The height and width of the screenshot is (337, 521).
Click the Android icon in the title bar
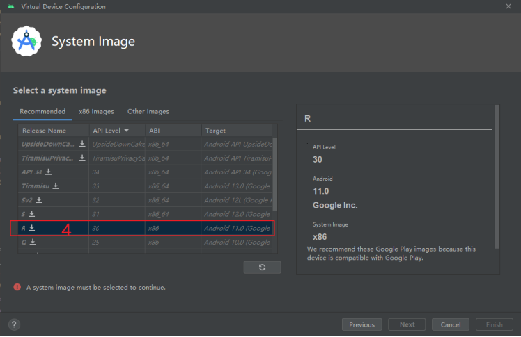click(x=11, y=6)
